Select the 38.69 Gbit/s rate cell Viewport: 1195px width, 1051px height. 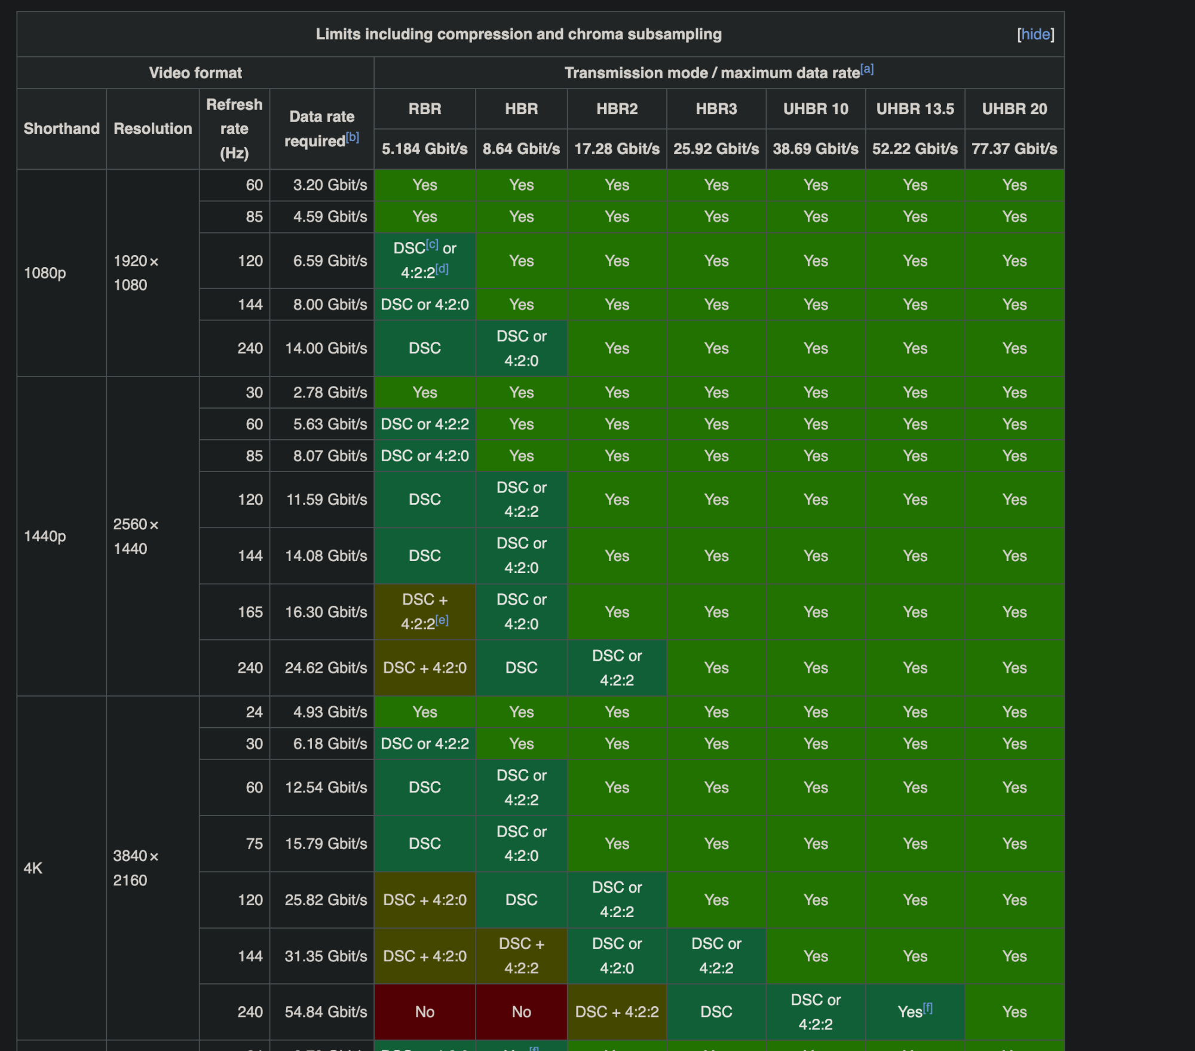tap(816, 149)
